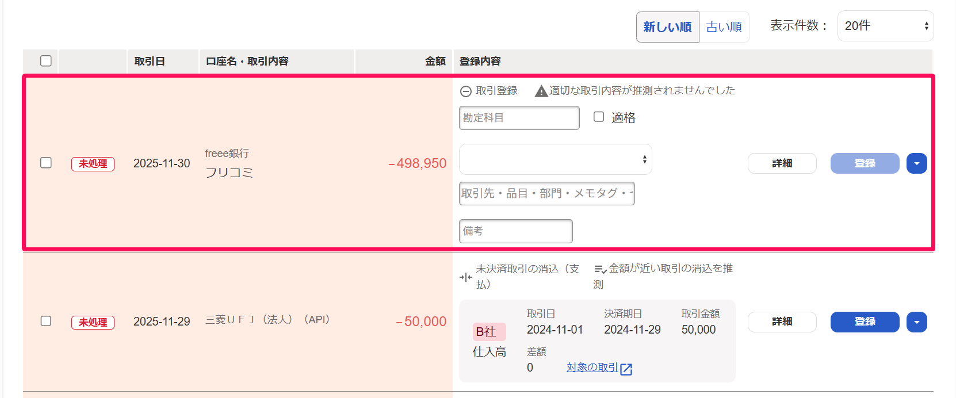The width and height of the screenshot is (956, 398).
Task: Click the 仕入高 account label
Action: coord(490,351)
